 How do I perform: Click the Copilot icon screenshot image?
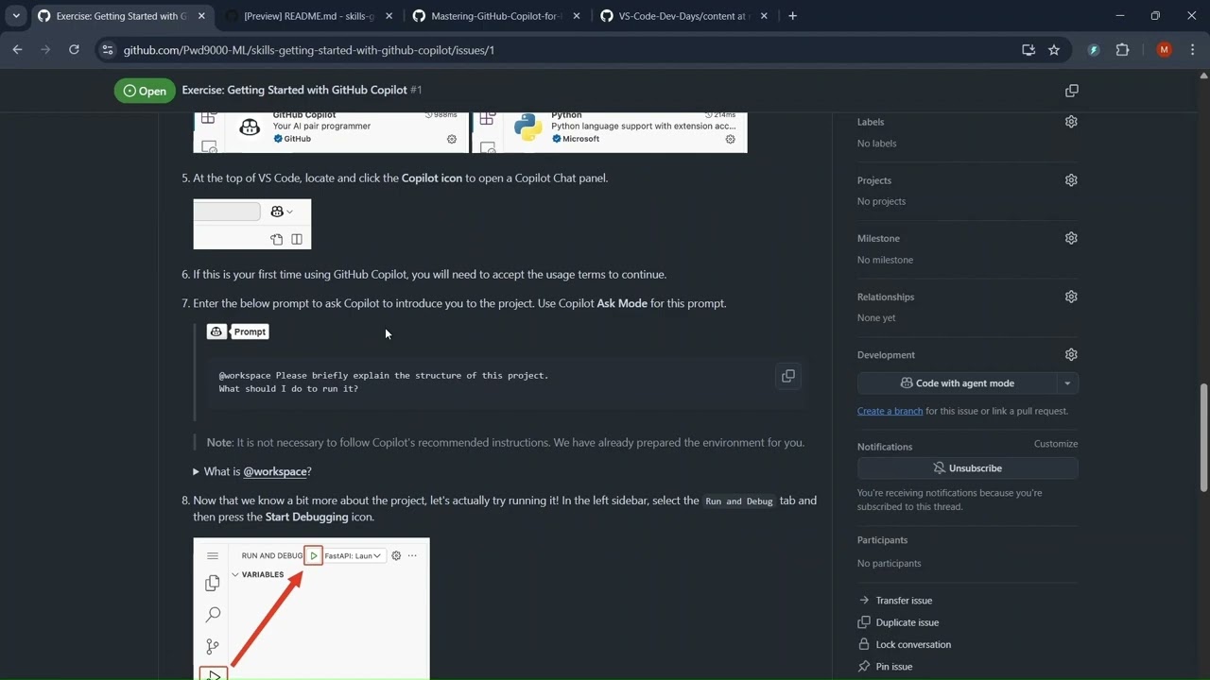[x=252, y=224]
